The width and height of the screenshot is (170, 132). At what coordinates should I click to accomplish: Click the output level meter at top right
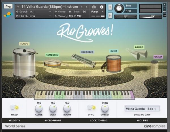click(150, 9)
